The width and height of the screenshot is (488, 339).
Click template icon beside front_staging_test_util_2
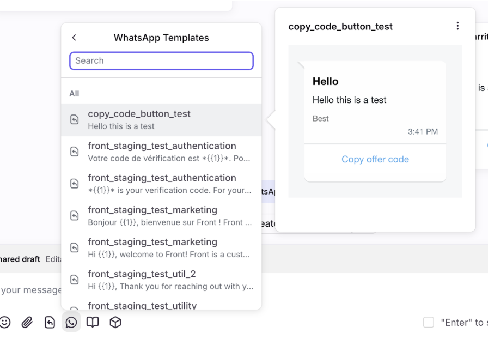(75, 280)
